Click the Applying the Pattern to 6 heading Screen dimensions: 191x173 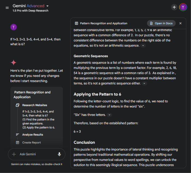[97, 94]
